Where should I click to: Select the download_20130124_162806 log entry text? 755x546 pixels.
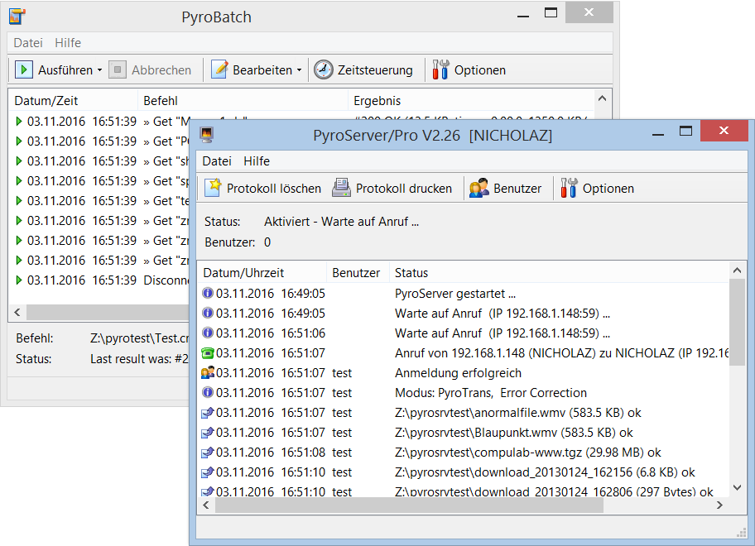[554, 491]
